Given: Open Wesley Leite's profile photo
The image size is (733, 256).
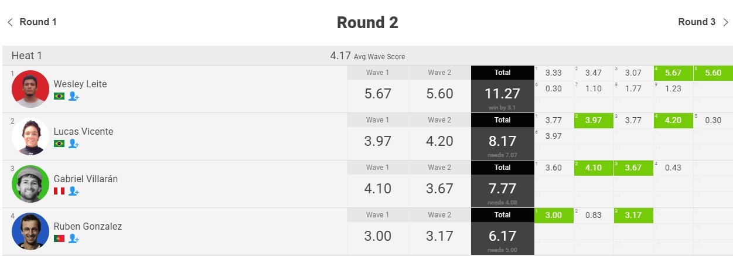Looking at the screenshot, I should point(30,89).
